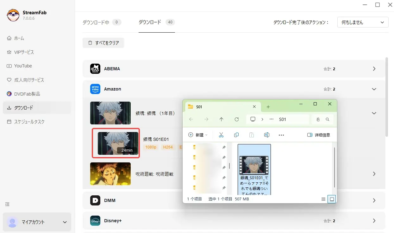Play the 銀魂 S01E01 24min thumbnail
Image resolution: width=394 pixels, height=233 pixels.
pyautogui.click(x=118, y=143)
